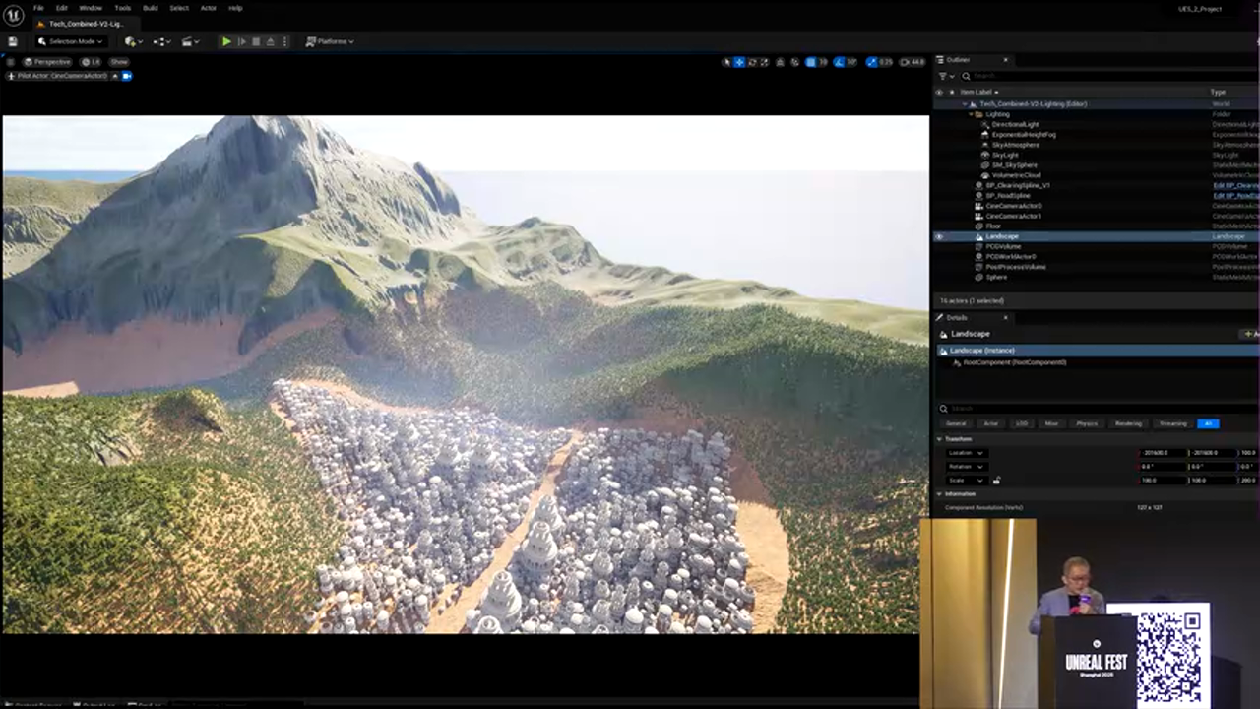The image size is (1260, 709).
Task: Collapse the Lighting folder in Outliner
Action: [971, 114]
